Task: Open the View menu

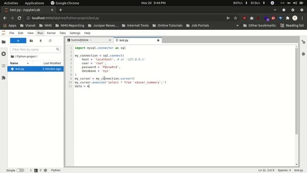Action: (x=30, y=33)
